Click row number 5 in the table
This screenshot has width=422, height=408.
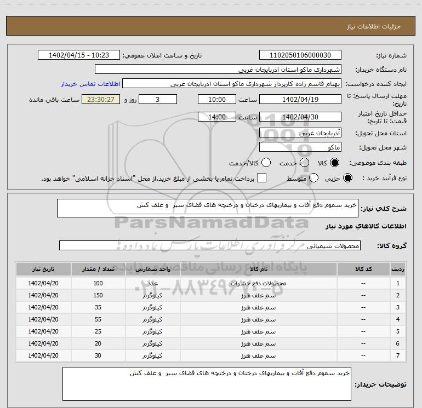point(398,331)
